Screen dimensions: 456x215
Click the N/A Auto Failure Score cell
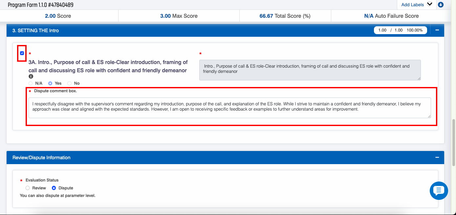point(391,16)
